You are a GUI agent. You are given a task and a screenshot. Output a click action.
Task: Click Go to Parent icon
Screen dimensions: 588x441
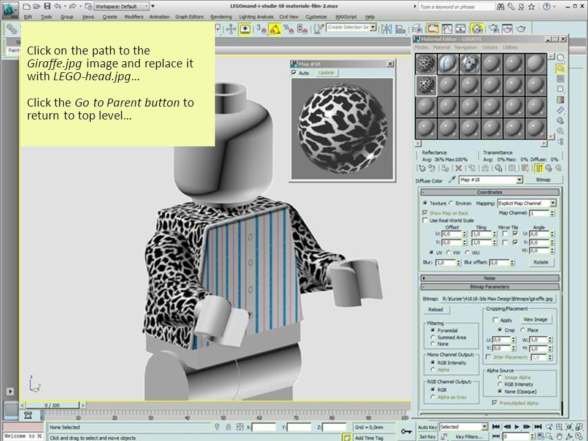(x=549, y=168)
